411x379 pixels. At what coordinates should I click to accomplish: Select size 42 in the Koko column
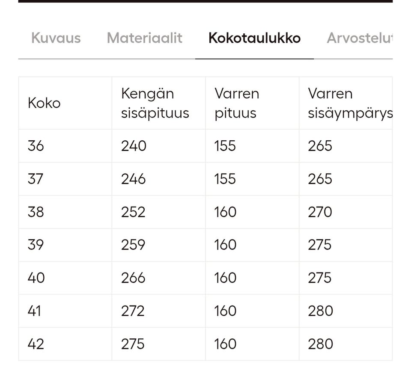(36, 344)
